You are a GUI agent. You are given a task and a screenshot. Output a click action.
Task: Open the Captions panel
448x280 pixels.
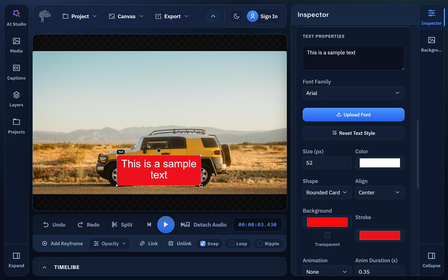pos(16,72)
